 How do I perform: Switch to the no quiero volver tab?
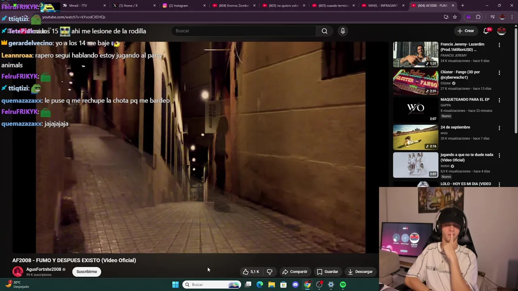pos(283,6)
